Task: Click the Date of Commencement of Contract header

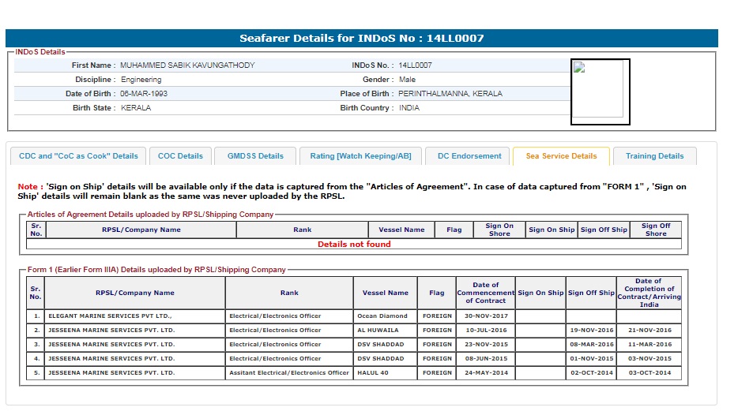Action: coord(485,293)
